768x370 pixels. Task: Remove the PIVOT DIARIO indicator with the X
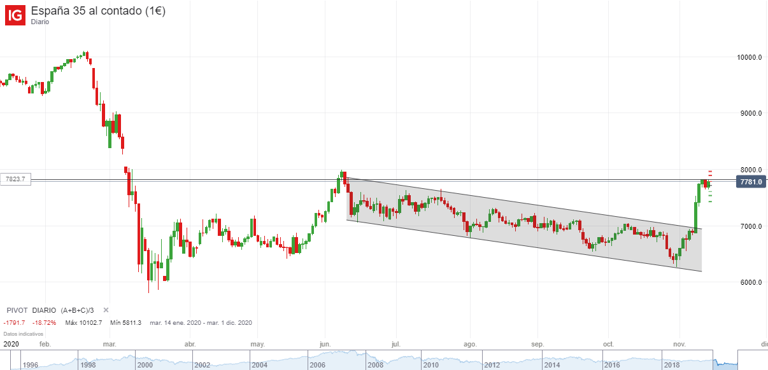click(x=106, y=310)
